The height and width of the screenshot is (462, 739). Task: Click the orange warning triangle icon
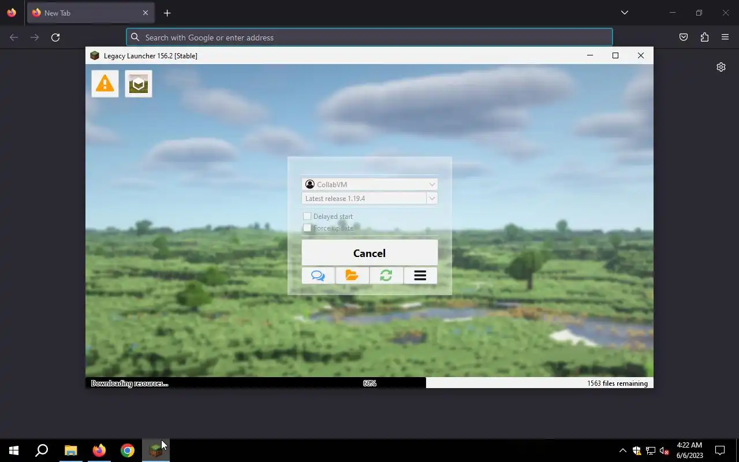click(x=105, y=84)
